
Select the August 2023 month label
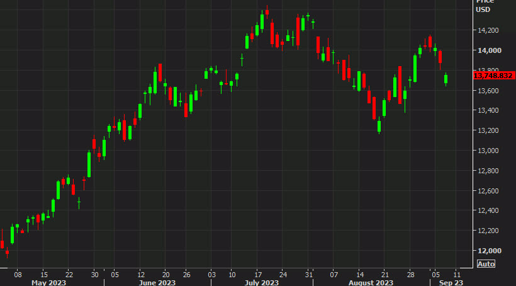371,282
